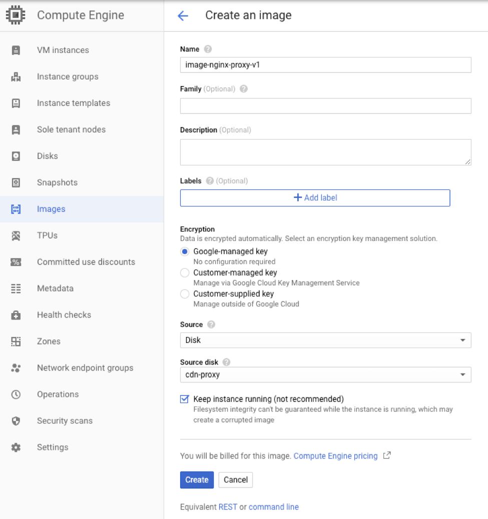The height and width of the screenshot is (519, 488).
Task: Expand the Source disk cdn-proxy dropdown
Action: tap(325, 374)
